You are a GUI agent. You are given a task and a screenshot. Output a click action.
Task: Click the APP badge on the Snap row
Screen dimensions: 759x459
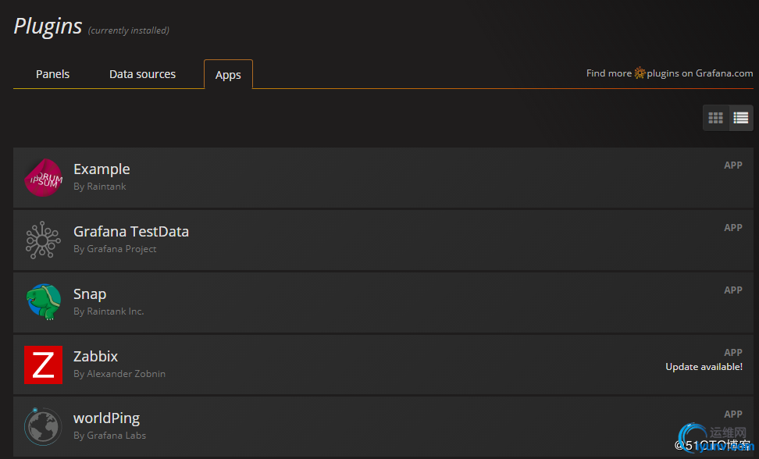coord(732,290)
